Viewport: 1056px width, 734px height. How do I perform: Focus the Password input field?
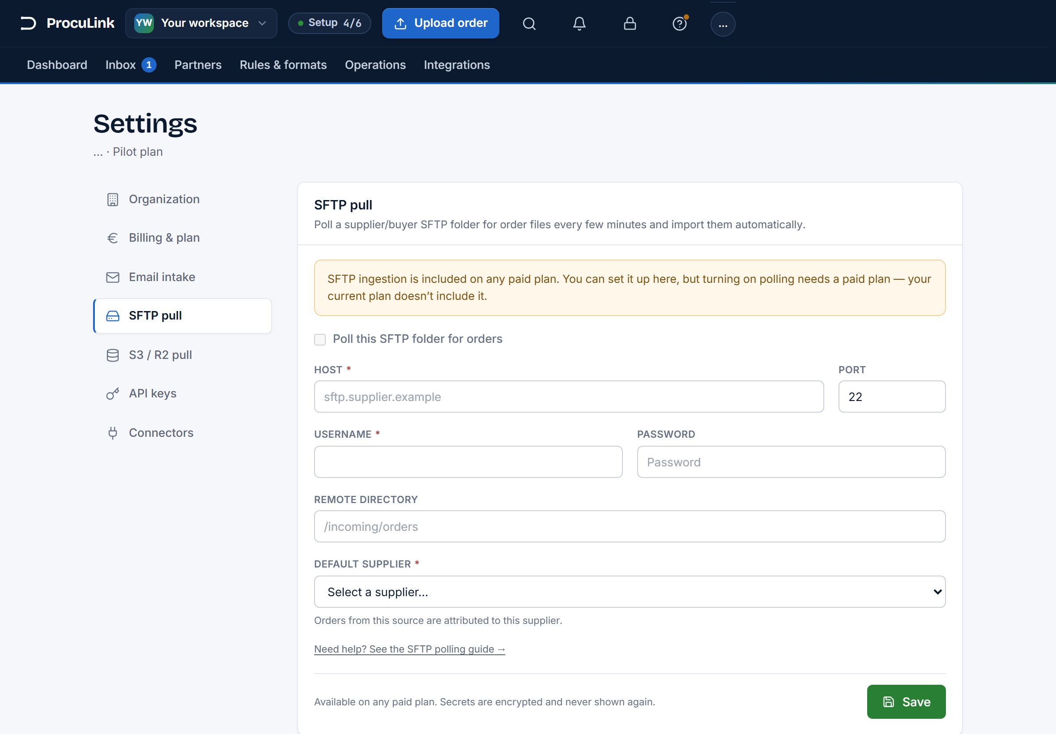pyautogui.click(x=791, y=462)
